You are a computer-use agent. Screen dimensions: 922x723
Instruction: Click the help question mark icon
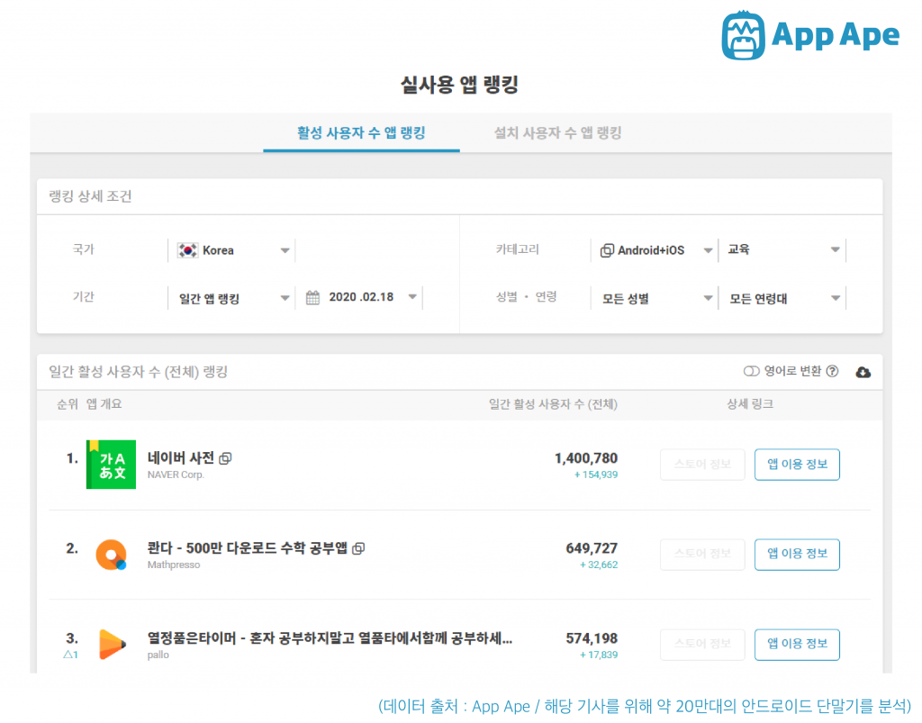point(832,372)
